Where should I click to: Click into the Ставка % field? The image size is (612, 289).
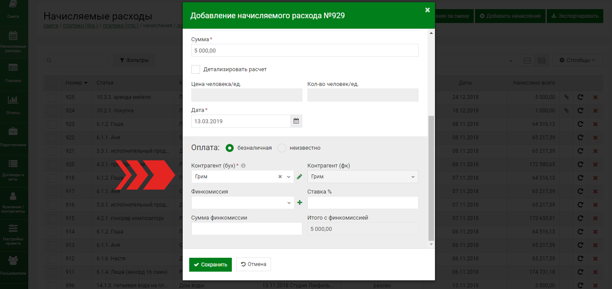pos(363,203)
